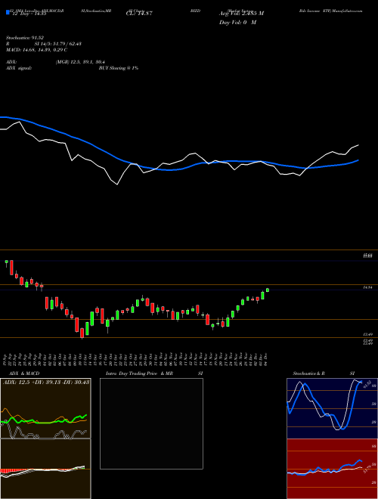378x499 pixels.
Task: Click the '12 Day = 14.35' SMA label
Action: pyautogui.click(x=28, y=14)
